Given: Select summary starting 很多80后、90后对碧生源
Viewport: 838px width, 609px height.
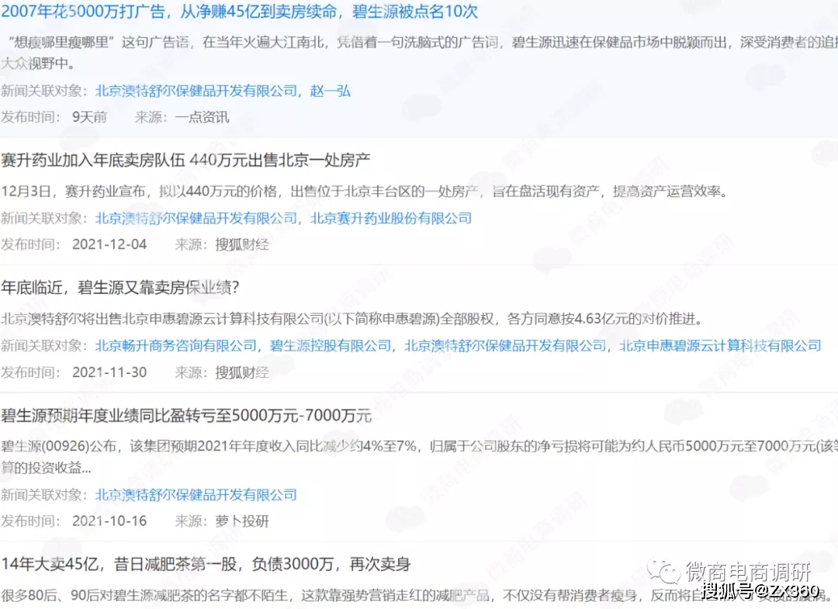Looking at the screenshot, I should [x=419, y=594].
